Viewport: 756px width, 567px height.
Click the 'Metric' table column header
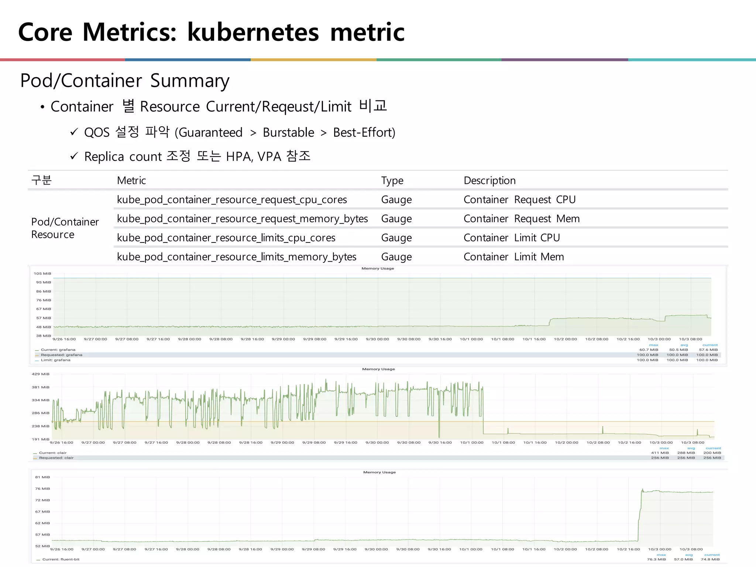point(131,181)
